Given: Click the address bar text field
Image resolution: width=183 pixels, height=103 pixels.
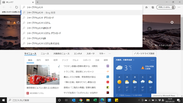Looking at the screenshot, I should coord(82,7).
